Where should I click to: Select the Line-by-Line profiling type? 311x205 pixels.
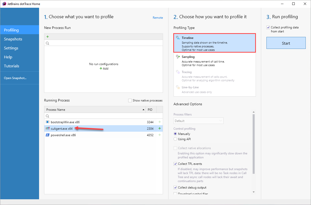click(x=215, y=90)
